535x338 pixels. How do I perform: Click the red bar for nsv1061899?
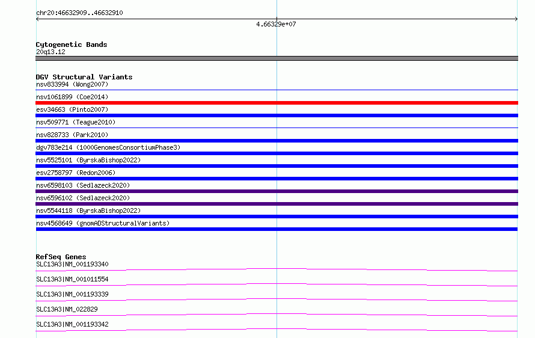277,103
